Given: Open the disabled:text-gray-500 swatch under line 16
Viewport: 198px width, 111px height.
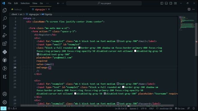Looking at the screenshot, I should click(38, 54).
